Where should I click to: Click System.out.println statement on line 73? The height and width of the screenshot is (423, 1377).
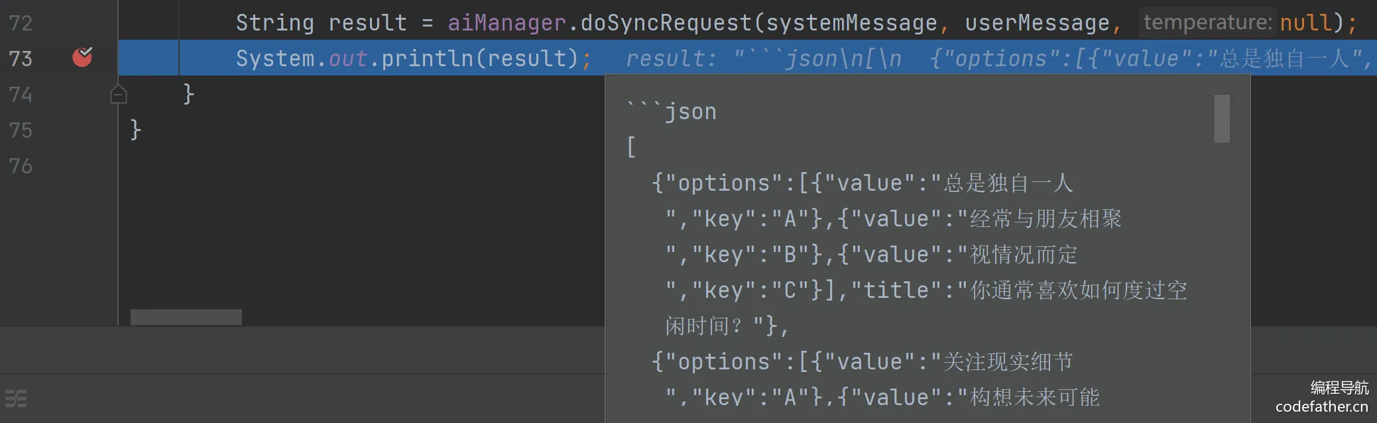[414, 59]
